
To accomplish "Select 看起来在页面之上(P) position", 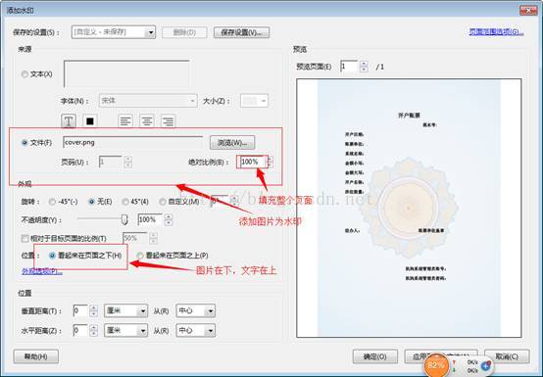I will (140, 256).
